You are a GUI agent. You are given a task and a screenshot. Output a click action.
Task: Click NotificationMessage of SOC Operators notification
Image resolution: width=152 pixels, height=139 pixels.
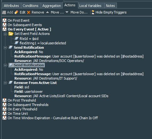pos(79,56)
